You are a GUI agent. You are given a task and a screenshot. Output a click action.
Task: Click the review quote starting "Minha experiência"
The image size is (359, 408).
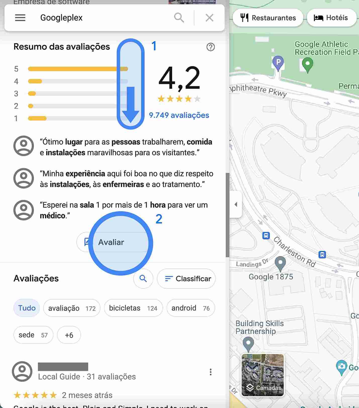[x=126, y=179]
